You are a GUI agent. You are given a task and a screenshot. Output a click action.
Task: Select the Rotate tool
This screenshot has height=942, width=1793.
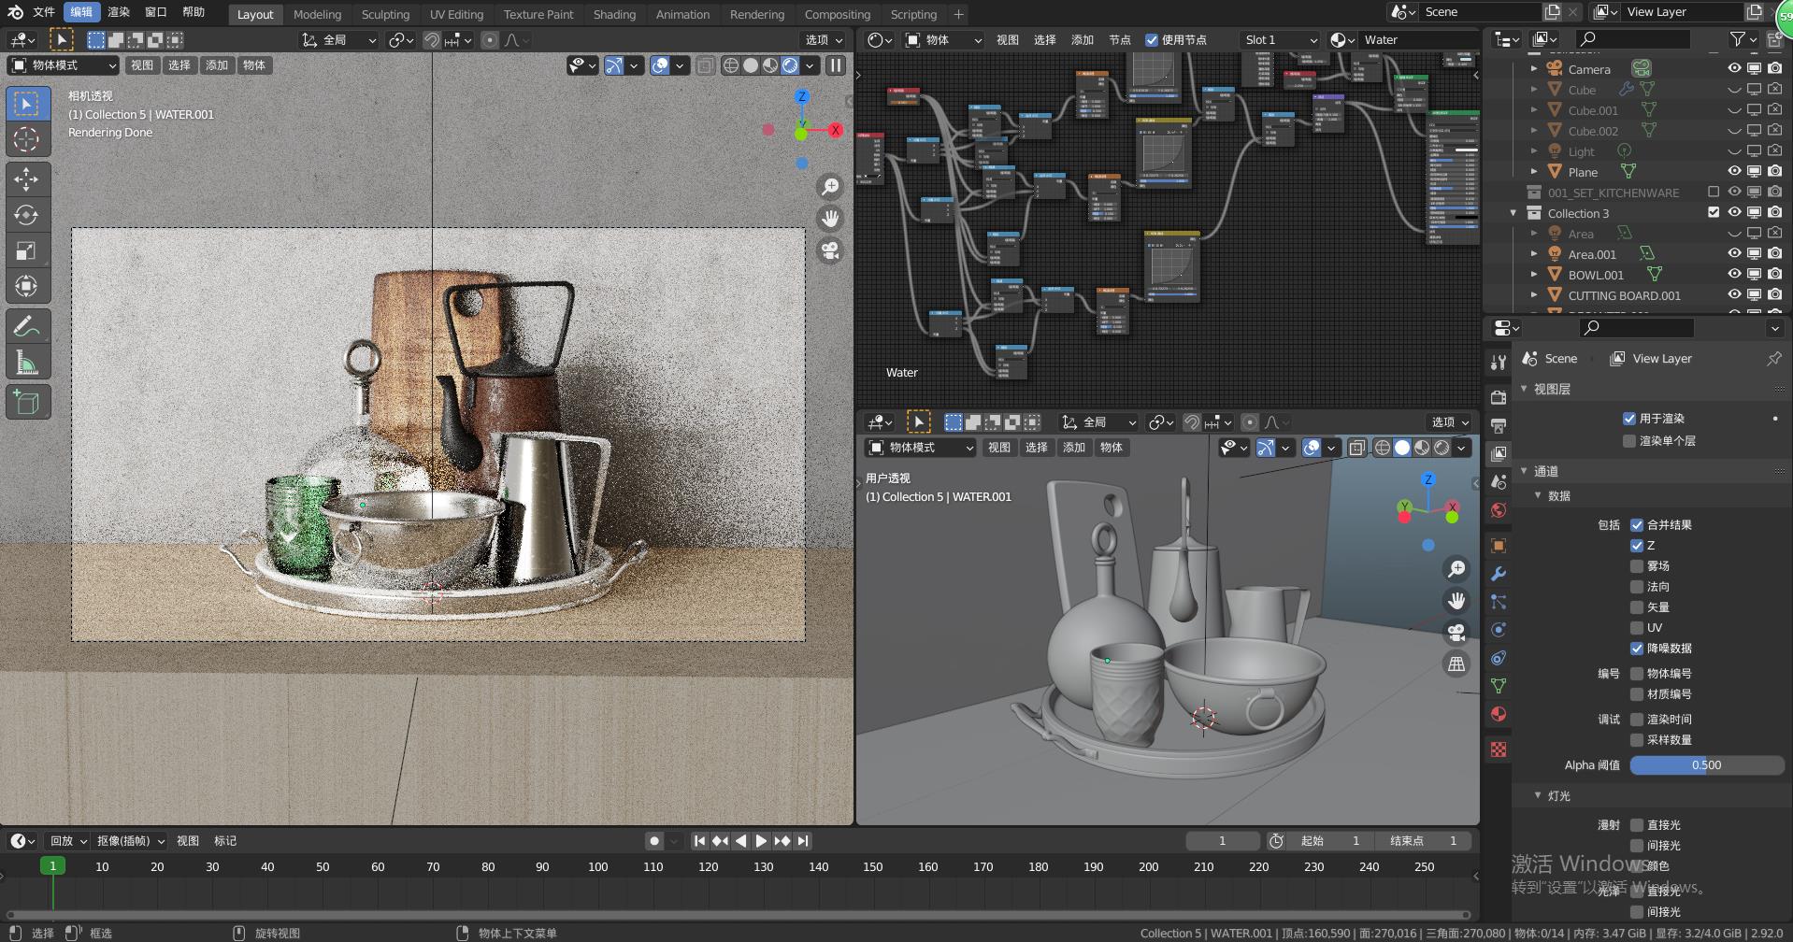coord(28,215)
